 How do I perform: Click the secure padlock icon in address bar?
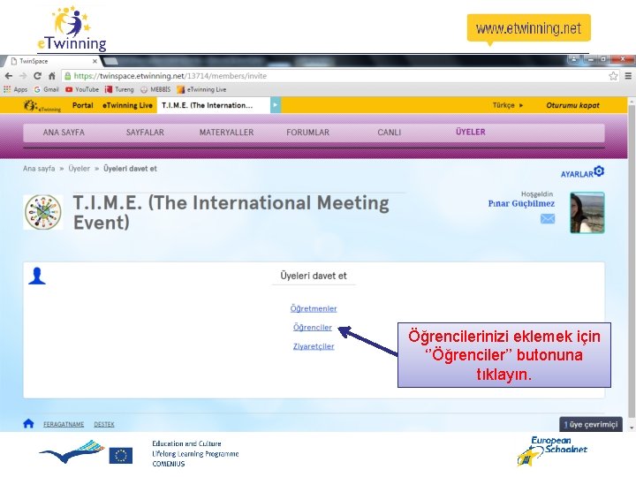68,76
